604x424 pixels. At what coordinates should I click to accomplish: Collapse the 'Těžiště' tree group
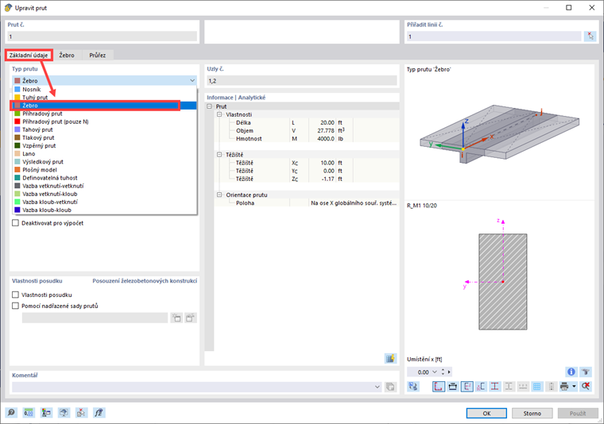[219, 155]
